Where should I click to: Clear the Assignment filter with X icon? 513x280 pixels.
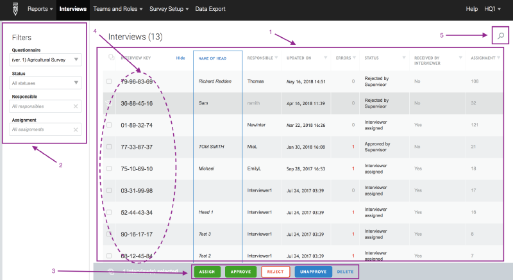click(76, 129)
